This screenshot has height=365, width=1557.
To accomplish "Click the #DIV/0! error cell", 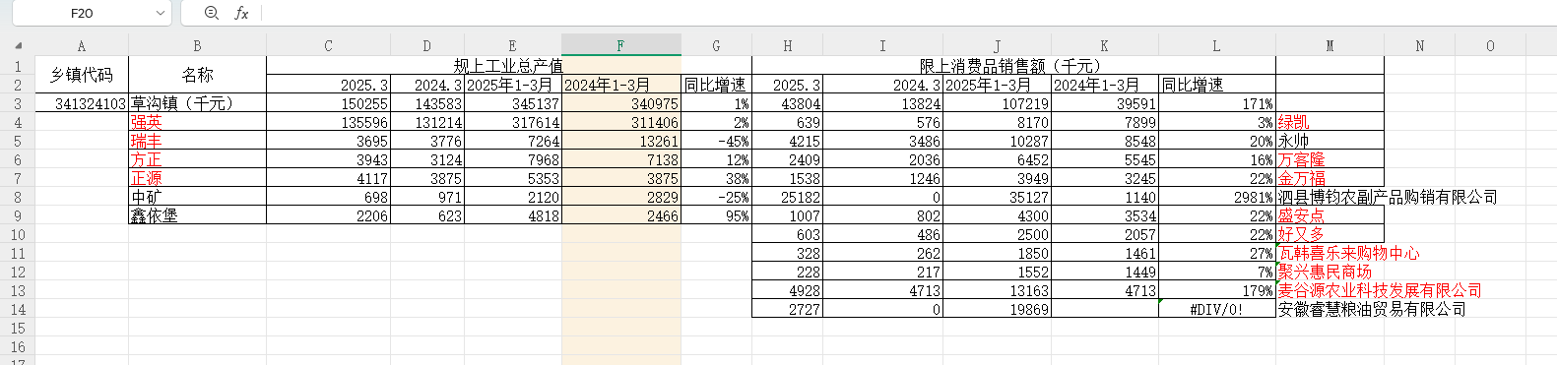I will [1216, 309].
